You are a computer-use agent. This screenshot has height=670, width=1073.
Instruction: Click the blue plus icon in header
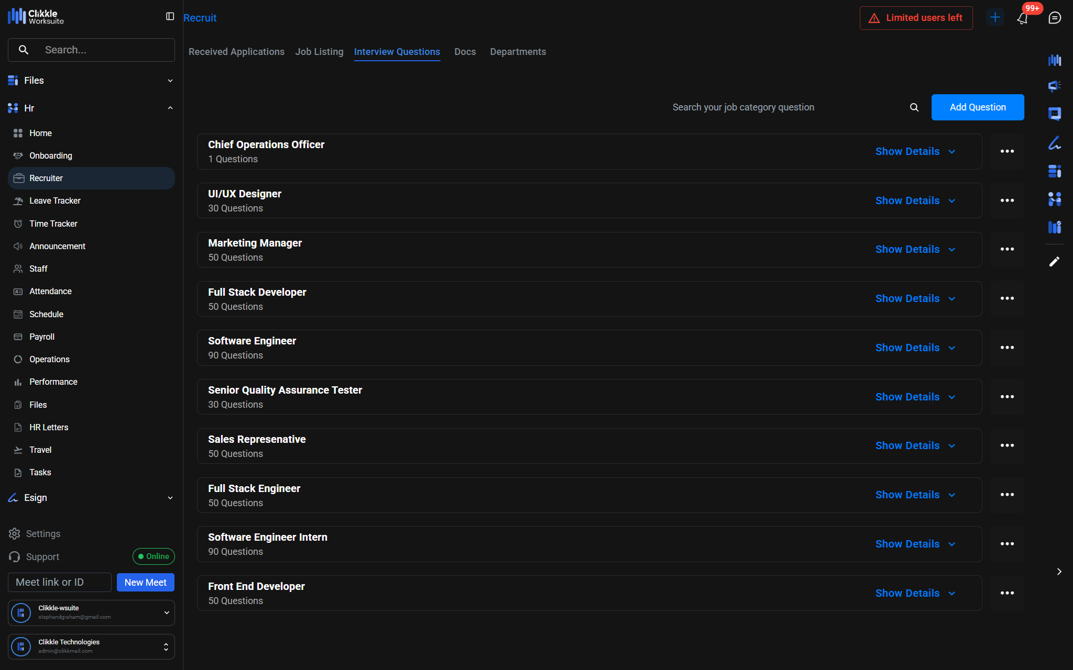(994, 17)
